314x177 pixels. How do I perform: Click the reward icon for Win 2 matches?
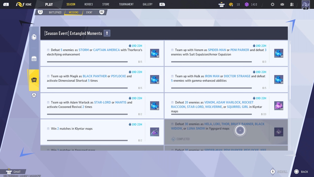click(155, 132)
